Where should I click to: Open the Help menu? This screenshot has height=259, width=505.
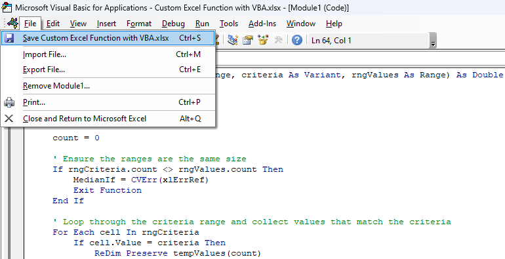(x=334, y=24)
